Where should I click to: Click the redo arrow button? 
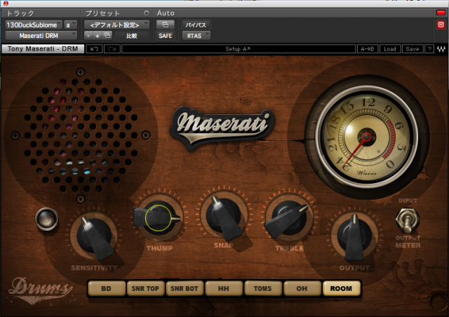coord(112,49)
